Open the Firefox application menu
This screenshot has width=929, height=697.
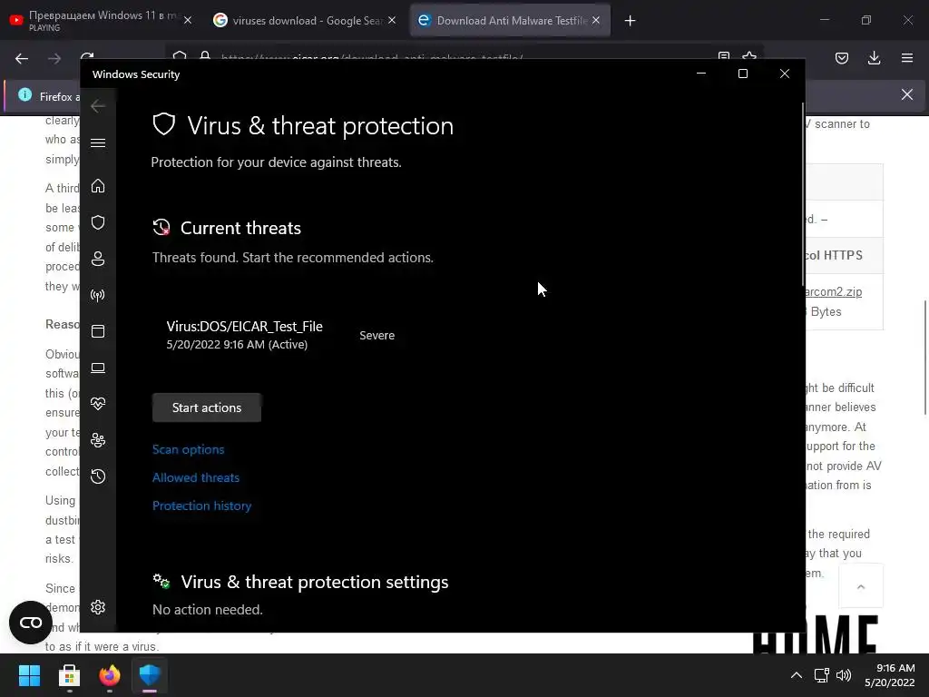click(x=907, y=58)
